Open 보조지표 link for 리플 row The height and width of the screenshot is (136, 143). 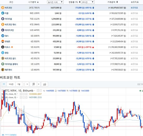point(134,13)
